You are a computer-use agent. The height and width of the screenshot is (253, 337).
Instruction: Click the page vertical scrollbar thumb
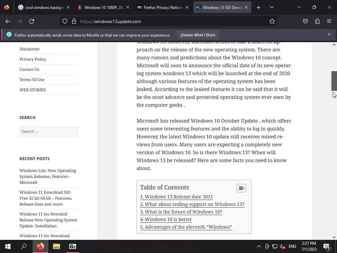point(334,81)
